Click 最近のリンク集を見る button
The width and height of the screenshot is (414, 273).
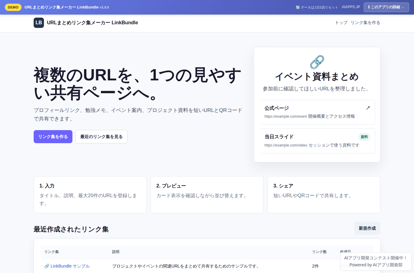(102, 136)
